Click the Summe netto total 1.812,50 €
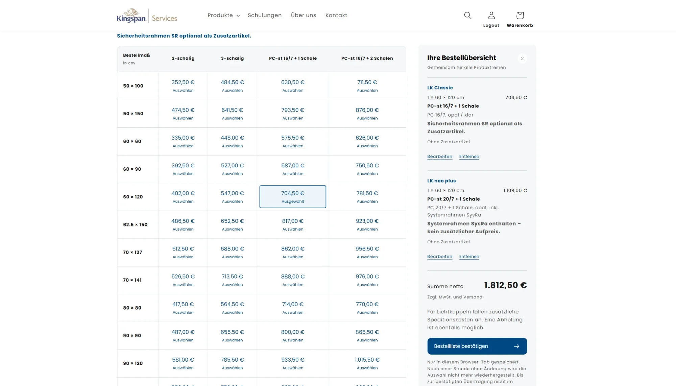The image size is (676, 386). click(505, 285)
